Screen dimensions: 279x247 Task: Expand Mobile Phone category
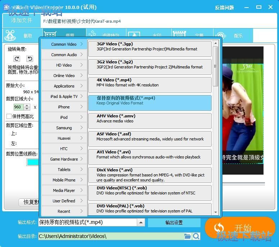pyautogui.click(x=64, y=180)
